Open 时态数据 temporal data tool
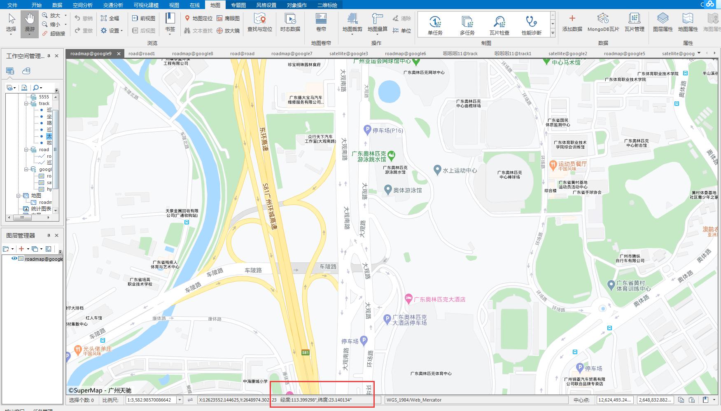Viewport: 721px width, 411px height. [290, 23]
